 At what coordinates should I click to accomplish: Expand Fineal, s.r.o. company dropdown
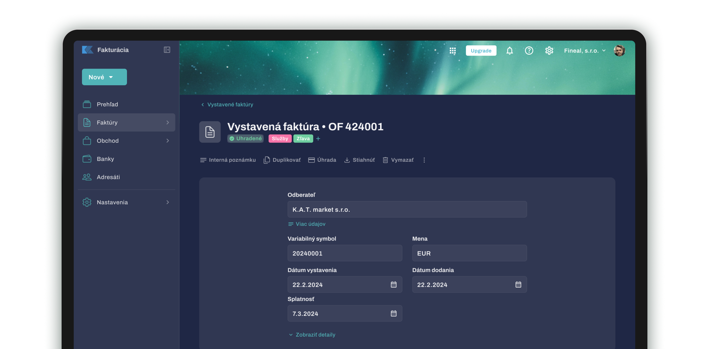585,51
